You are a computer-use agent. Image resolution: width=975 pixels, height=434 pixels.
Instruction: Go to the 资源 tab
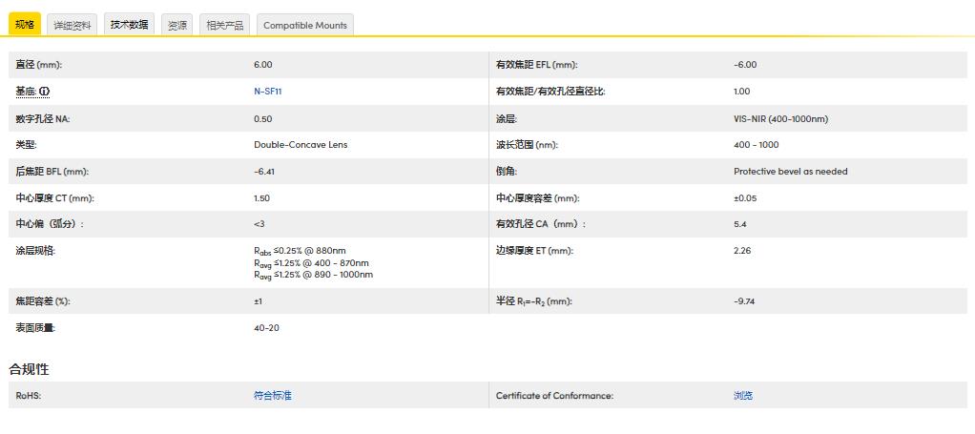(x=177, y=25)
